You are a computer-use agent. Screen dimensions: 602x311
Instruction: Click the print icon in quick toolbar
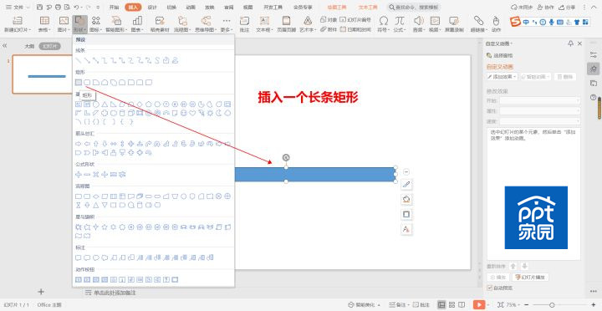(x=58, y=7)
